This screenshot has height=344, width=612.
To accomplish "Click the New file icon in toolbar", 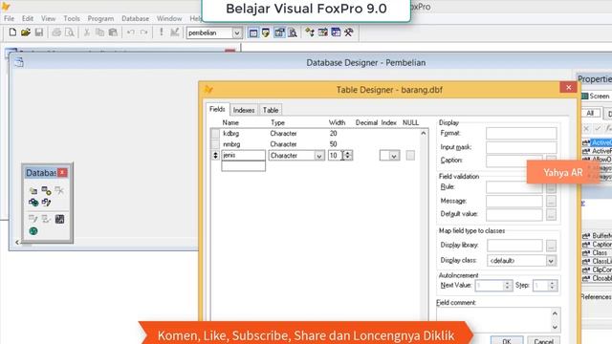I will pos(12,32).
